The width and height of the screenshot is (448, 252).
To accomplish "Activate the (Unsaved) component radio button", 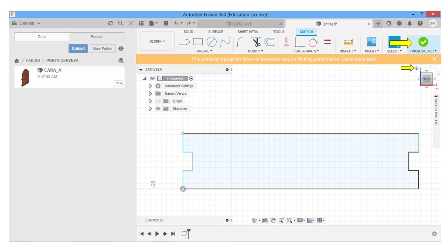I will tap(191, 78).
